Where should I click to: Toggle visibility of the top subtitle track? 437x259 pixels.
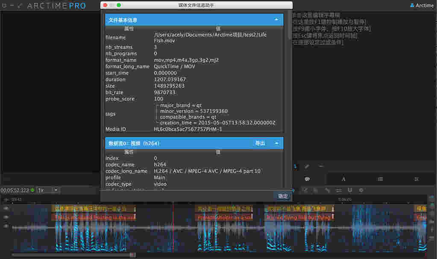point(5,208)
